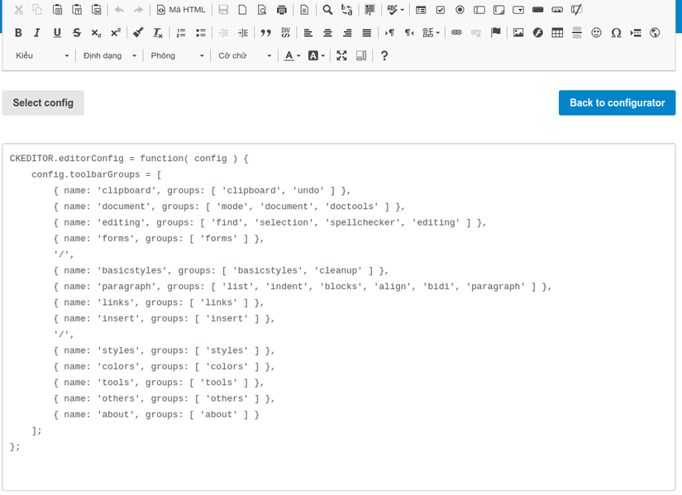Insert smiley emoticon icon
This screenshot has width=682, height=495.
(596, 32)
